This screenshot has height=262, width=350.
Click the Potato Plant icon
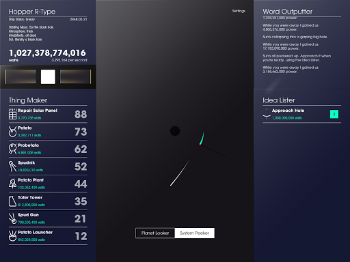tap(12, 184)
